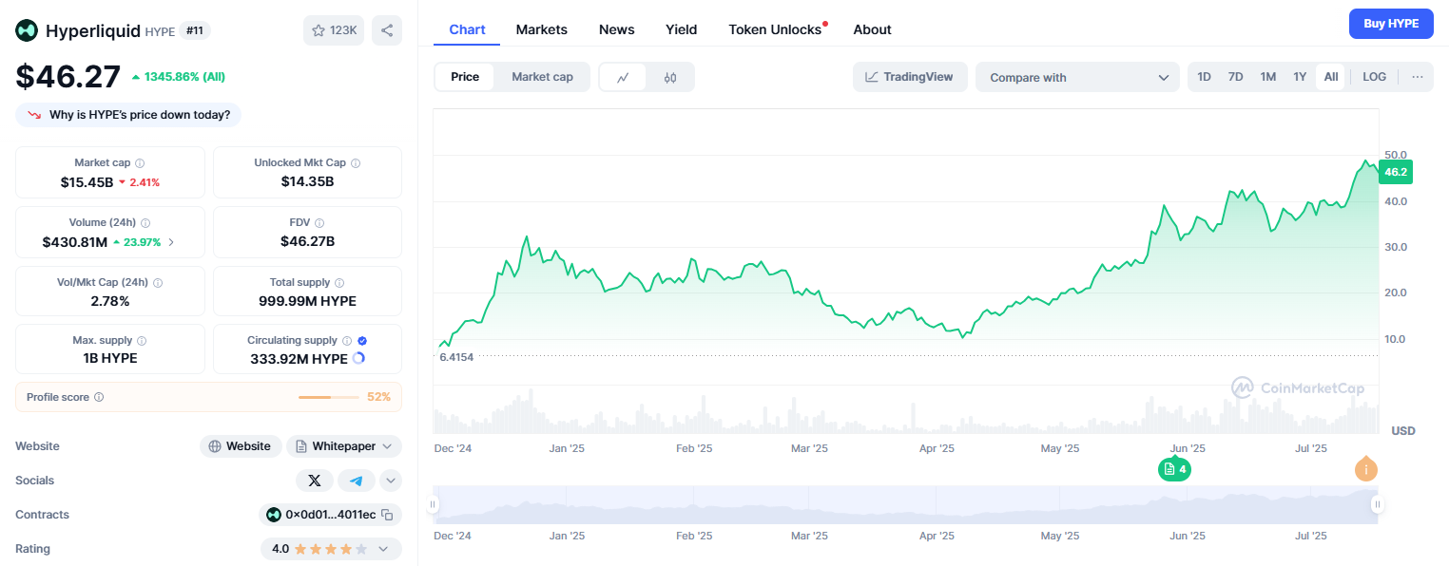Select the 7D time range

click(x=1235, y=77)
